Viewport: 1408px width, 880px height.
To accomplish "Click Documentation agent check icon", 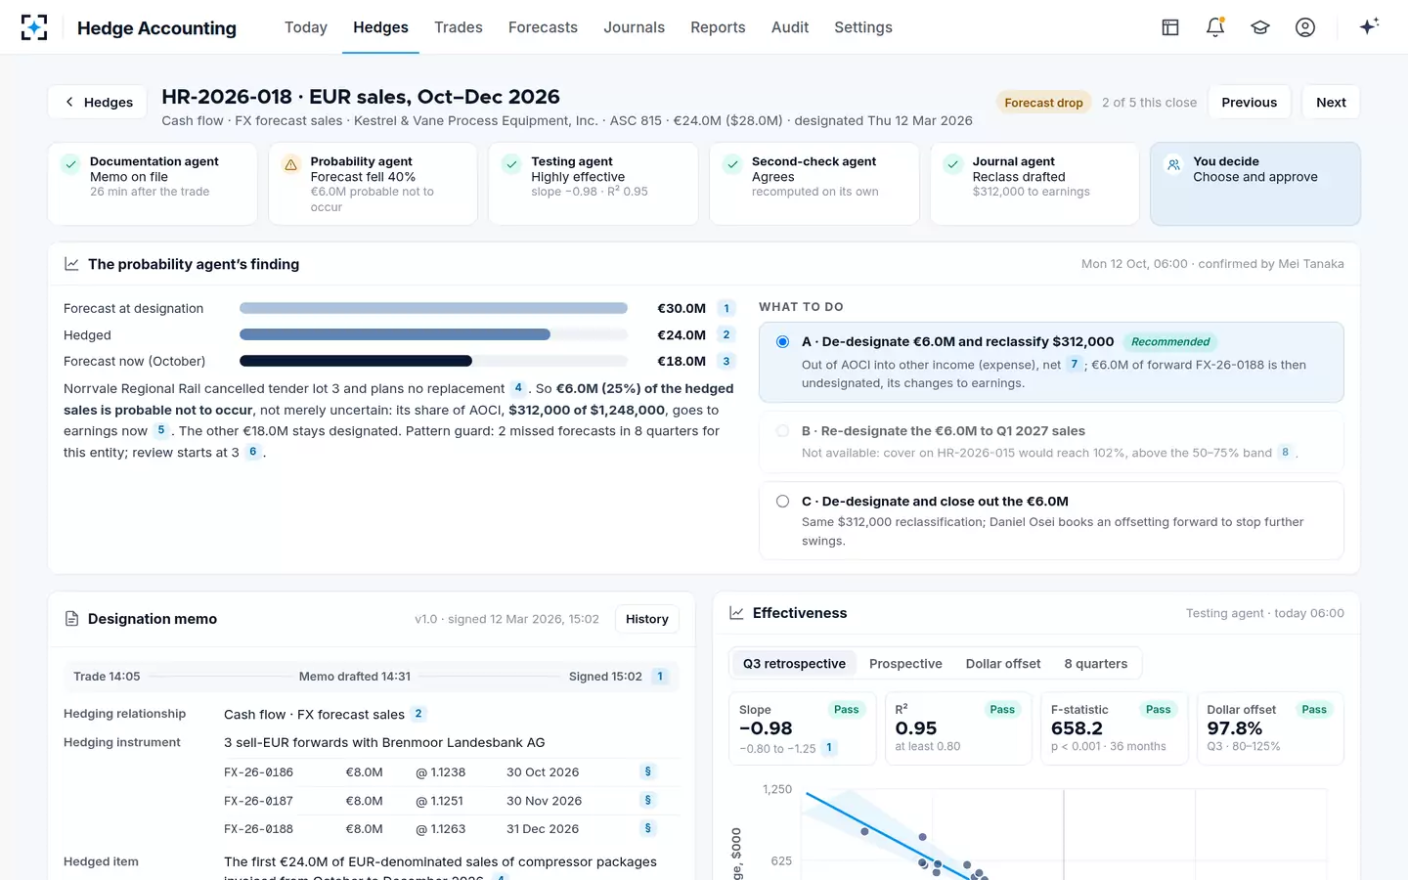I will click(70, 165).
